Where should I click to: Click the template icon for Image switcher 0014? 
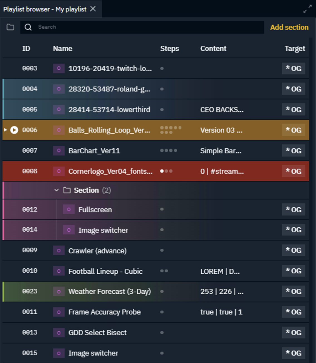[69, 230]
